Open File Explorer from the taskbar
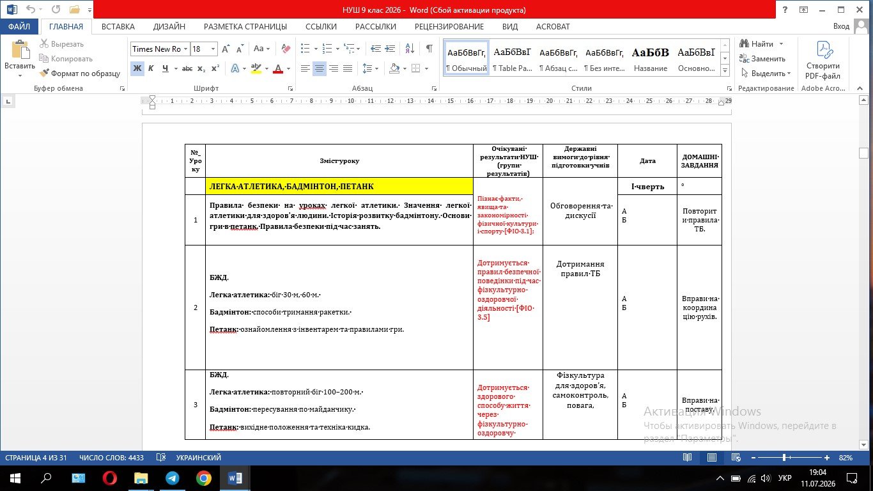The height and width of the screenshot is (491, 873). click(x=141, y=478)
